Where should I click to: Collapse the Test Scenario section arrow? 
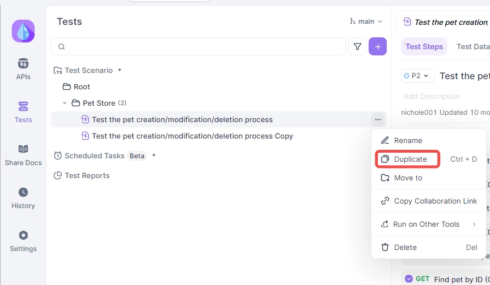pyautogui.click(x=119, y=70)
